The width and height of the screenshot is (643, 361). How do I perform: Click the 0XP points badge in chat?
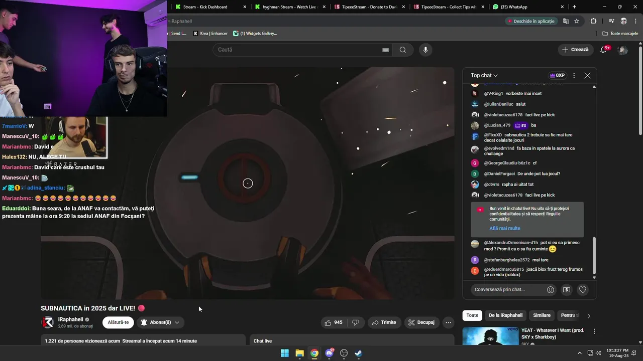tap(557, 75)
